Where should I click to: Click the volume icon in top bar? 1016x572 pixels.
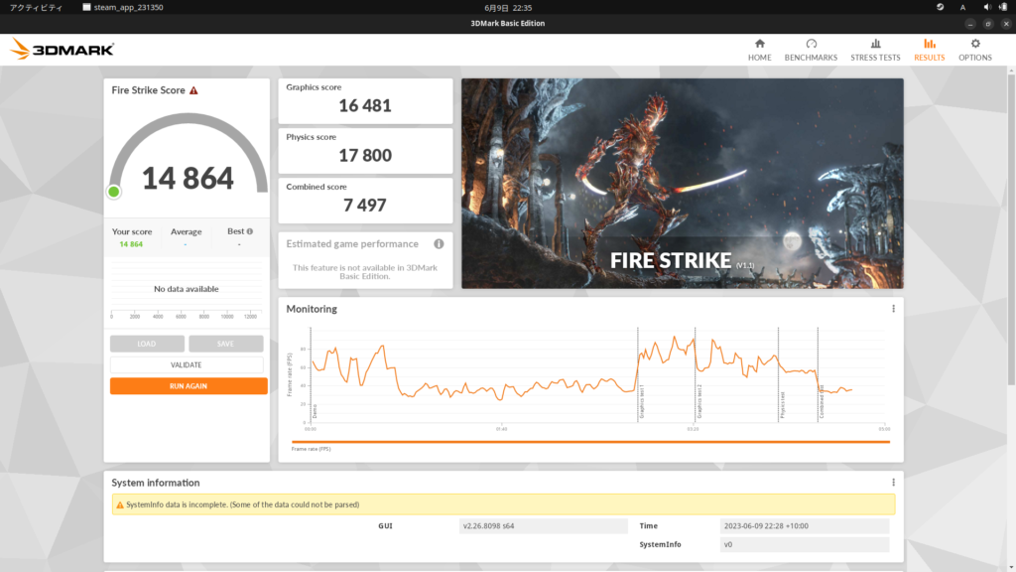[x=987, y=7]
